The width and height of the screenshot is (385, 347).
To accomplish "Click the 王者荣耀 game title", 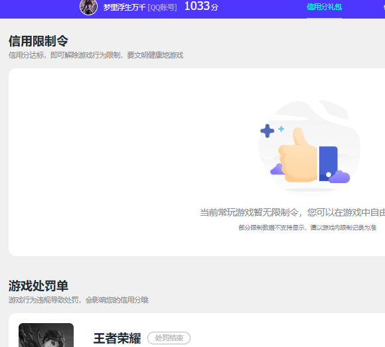I will pos(117,338).
